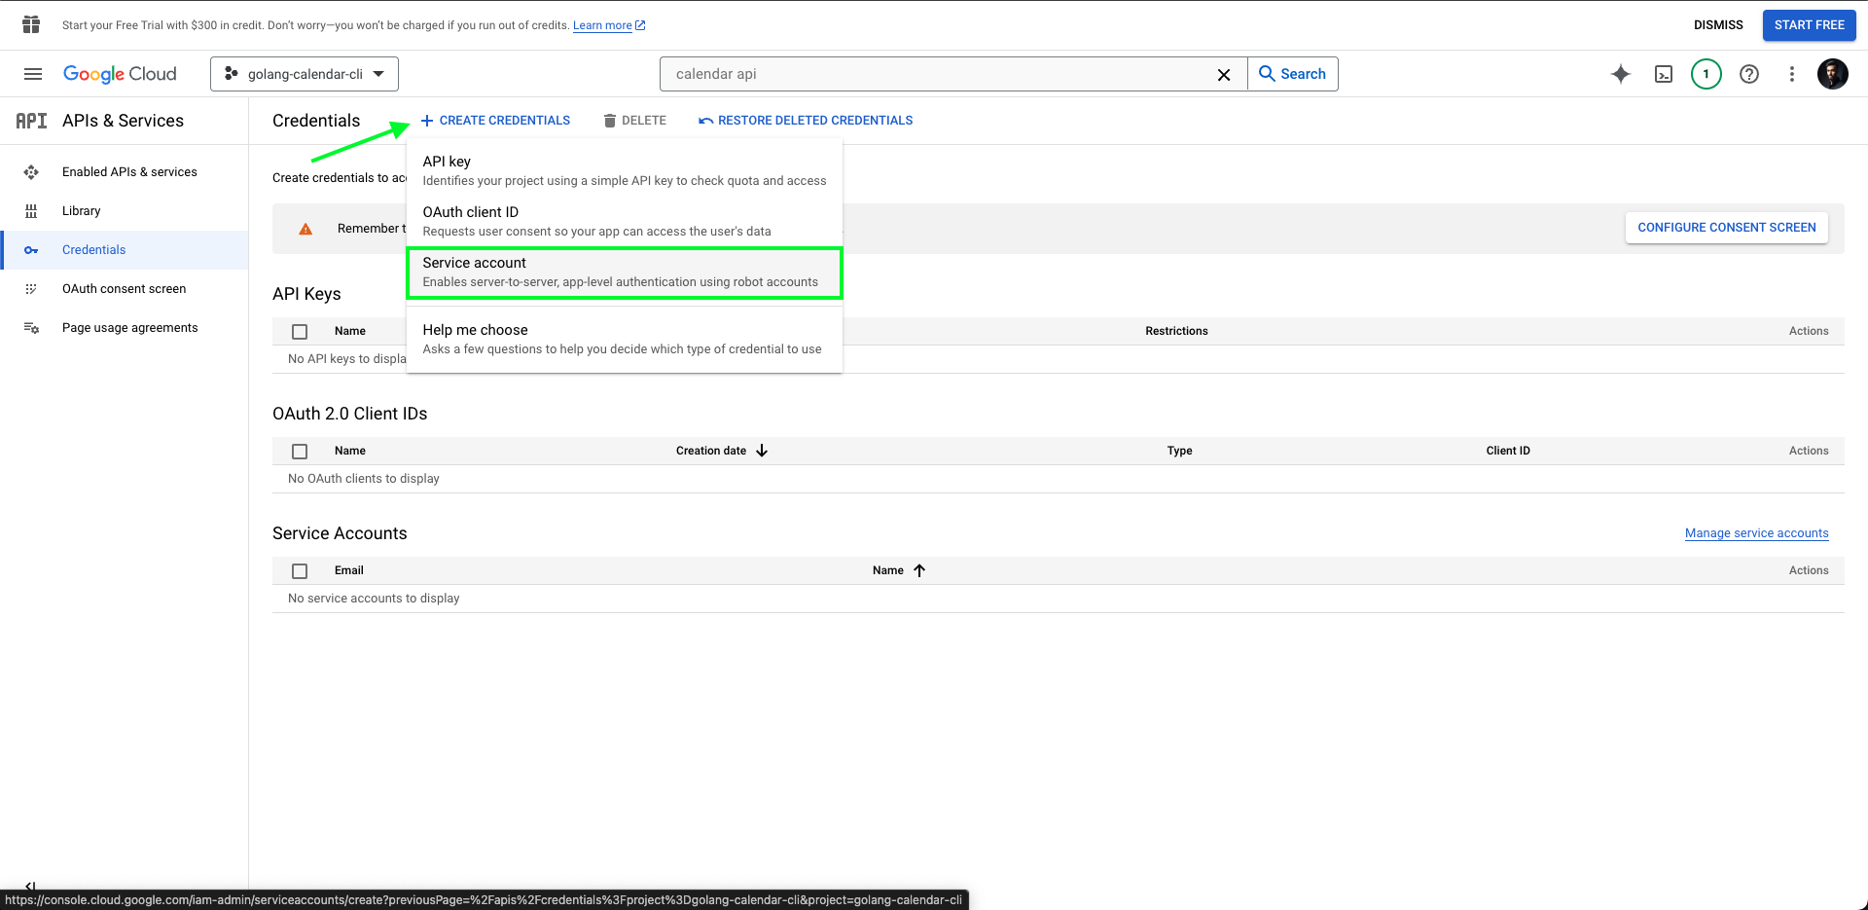Choose OAuth client ID from the credentials menu
The width and height of the screenshot is (1868, 910).
(x=625, y=221)
